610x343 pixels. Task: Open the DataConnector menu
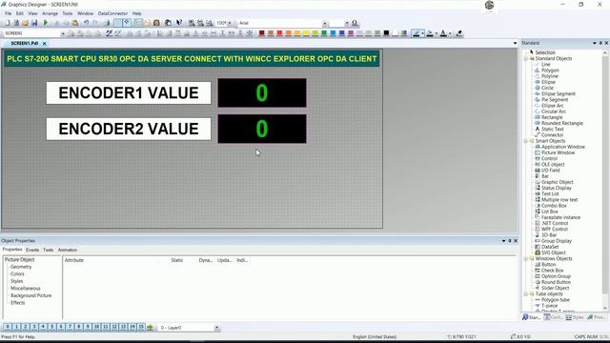click(x=112, y=13)
